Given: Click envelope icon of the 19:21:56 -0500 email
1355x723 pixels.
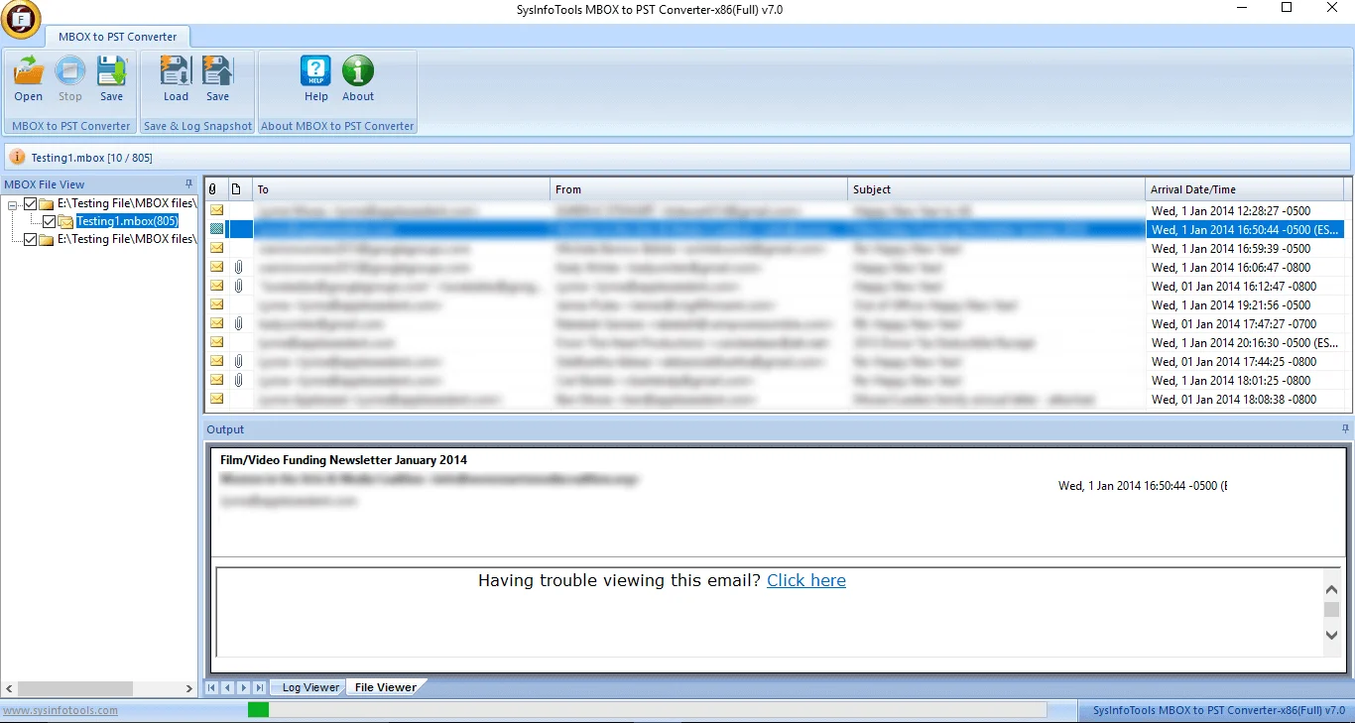Looking at the screenshot, I should point(216,304).
